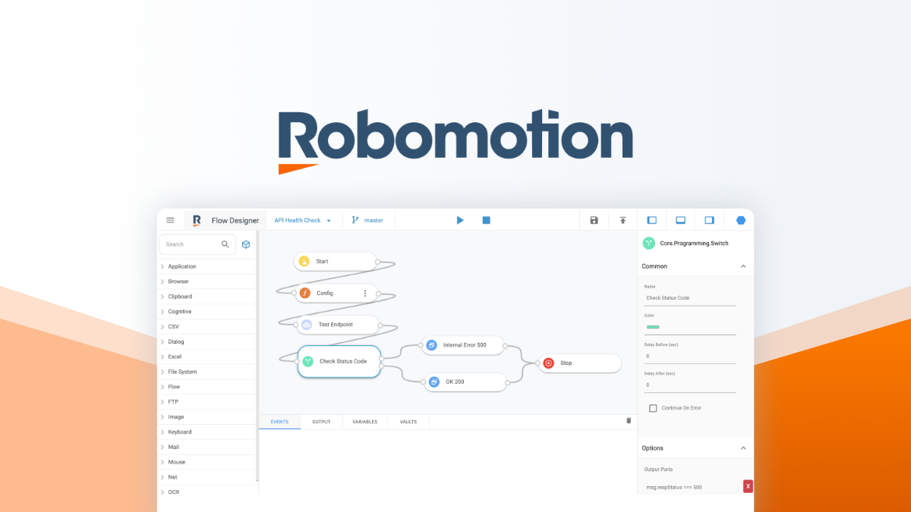Expand the Cognitive category
The image size is (911, 512).
[207, 312]
